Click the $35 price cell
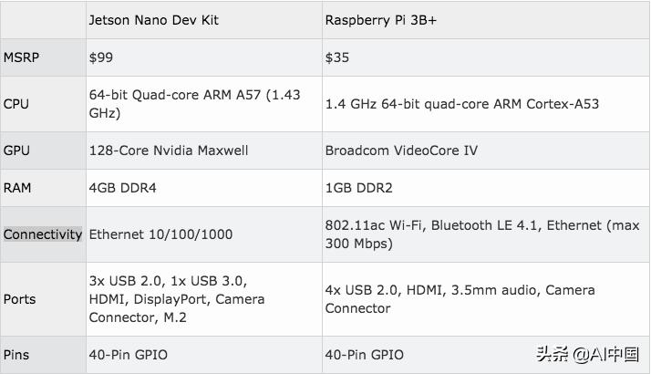 [x=336, y=57]
